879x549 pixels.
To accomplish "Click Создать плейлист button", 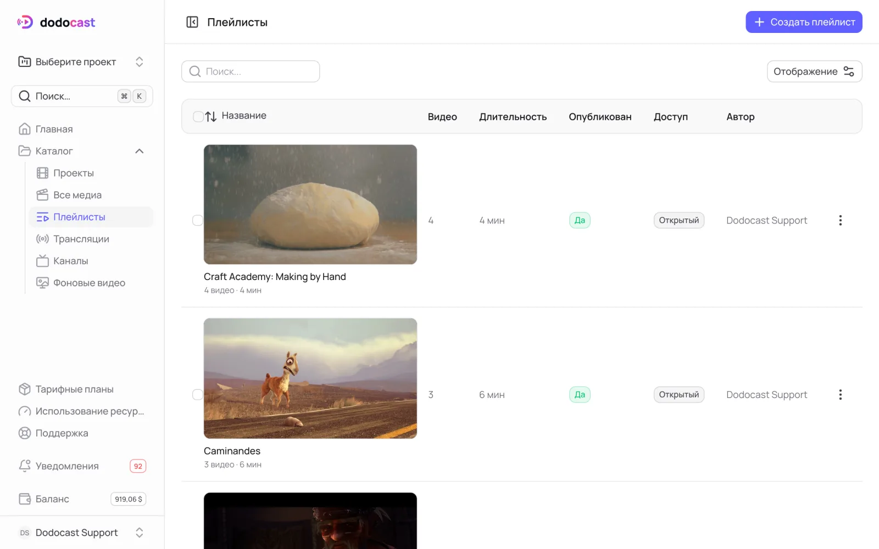I will click(804, 22).
